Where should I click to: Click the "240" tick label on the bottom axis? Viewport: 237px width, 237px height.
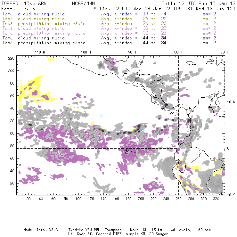pyautogui.click(x=166, y=199)
